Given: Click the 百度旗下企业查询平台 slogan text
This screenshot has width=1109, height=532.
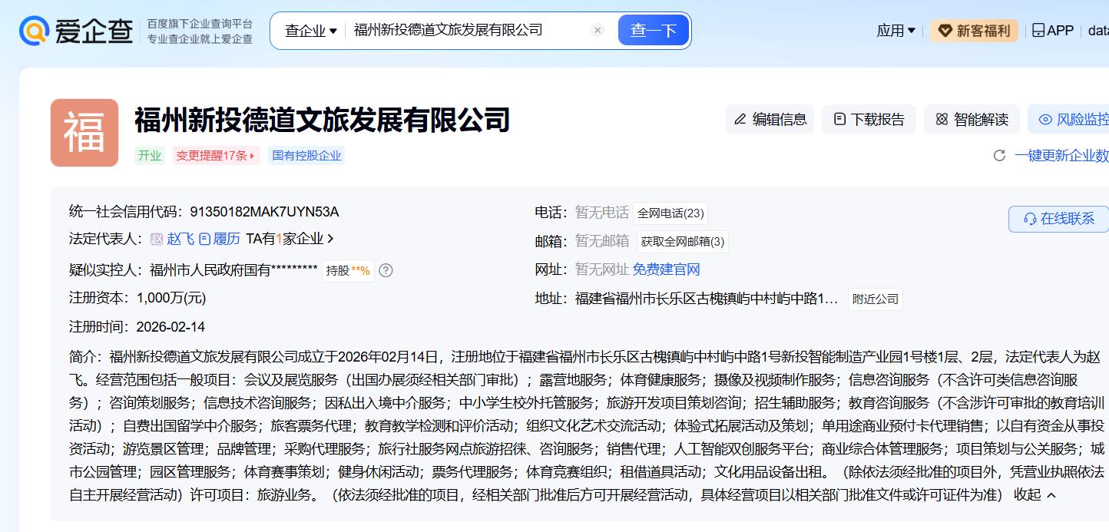Looking at the screenshot, I should [x=200, y=24].
